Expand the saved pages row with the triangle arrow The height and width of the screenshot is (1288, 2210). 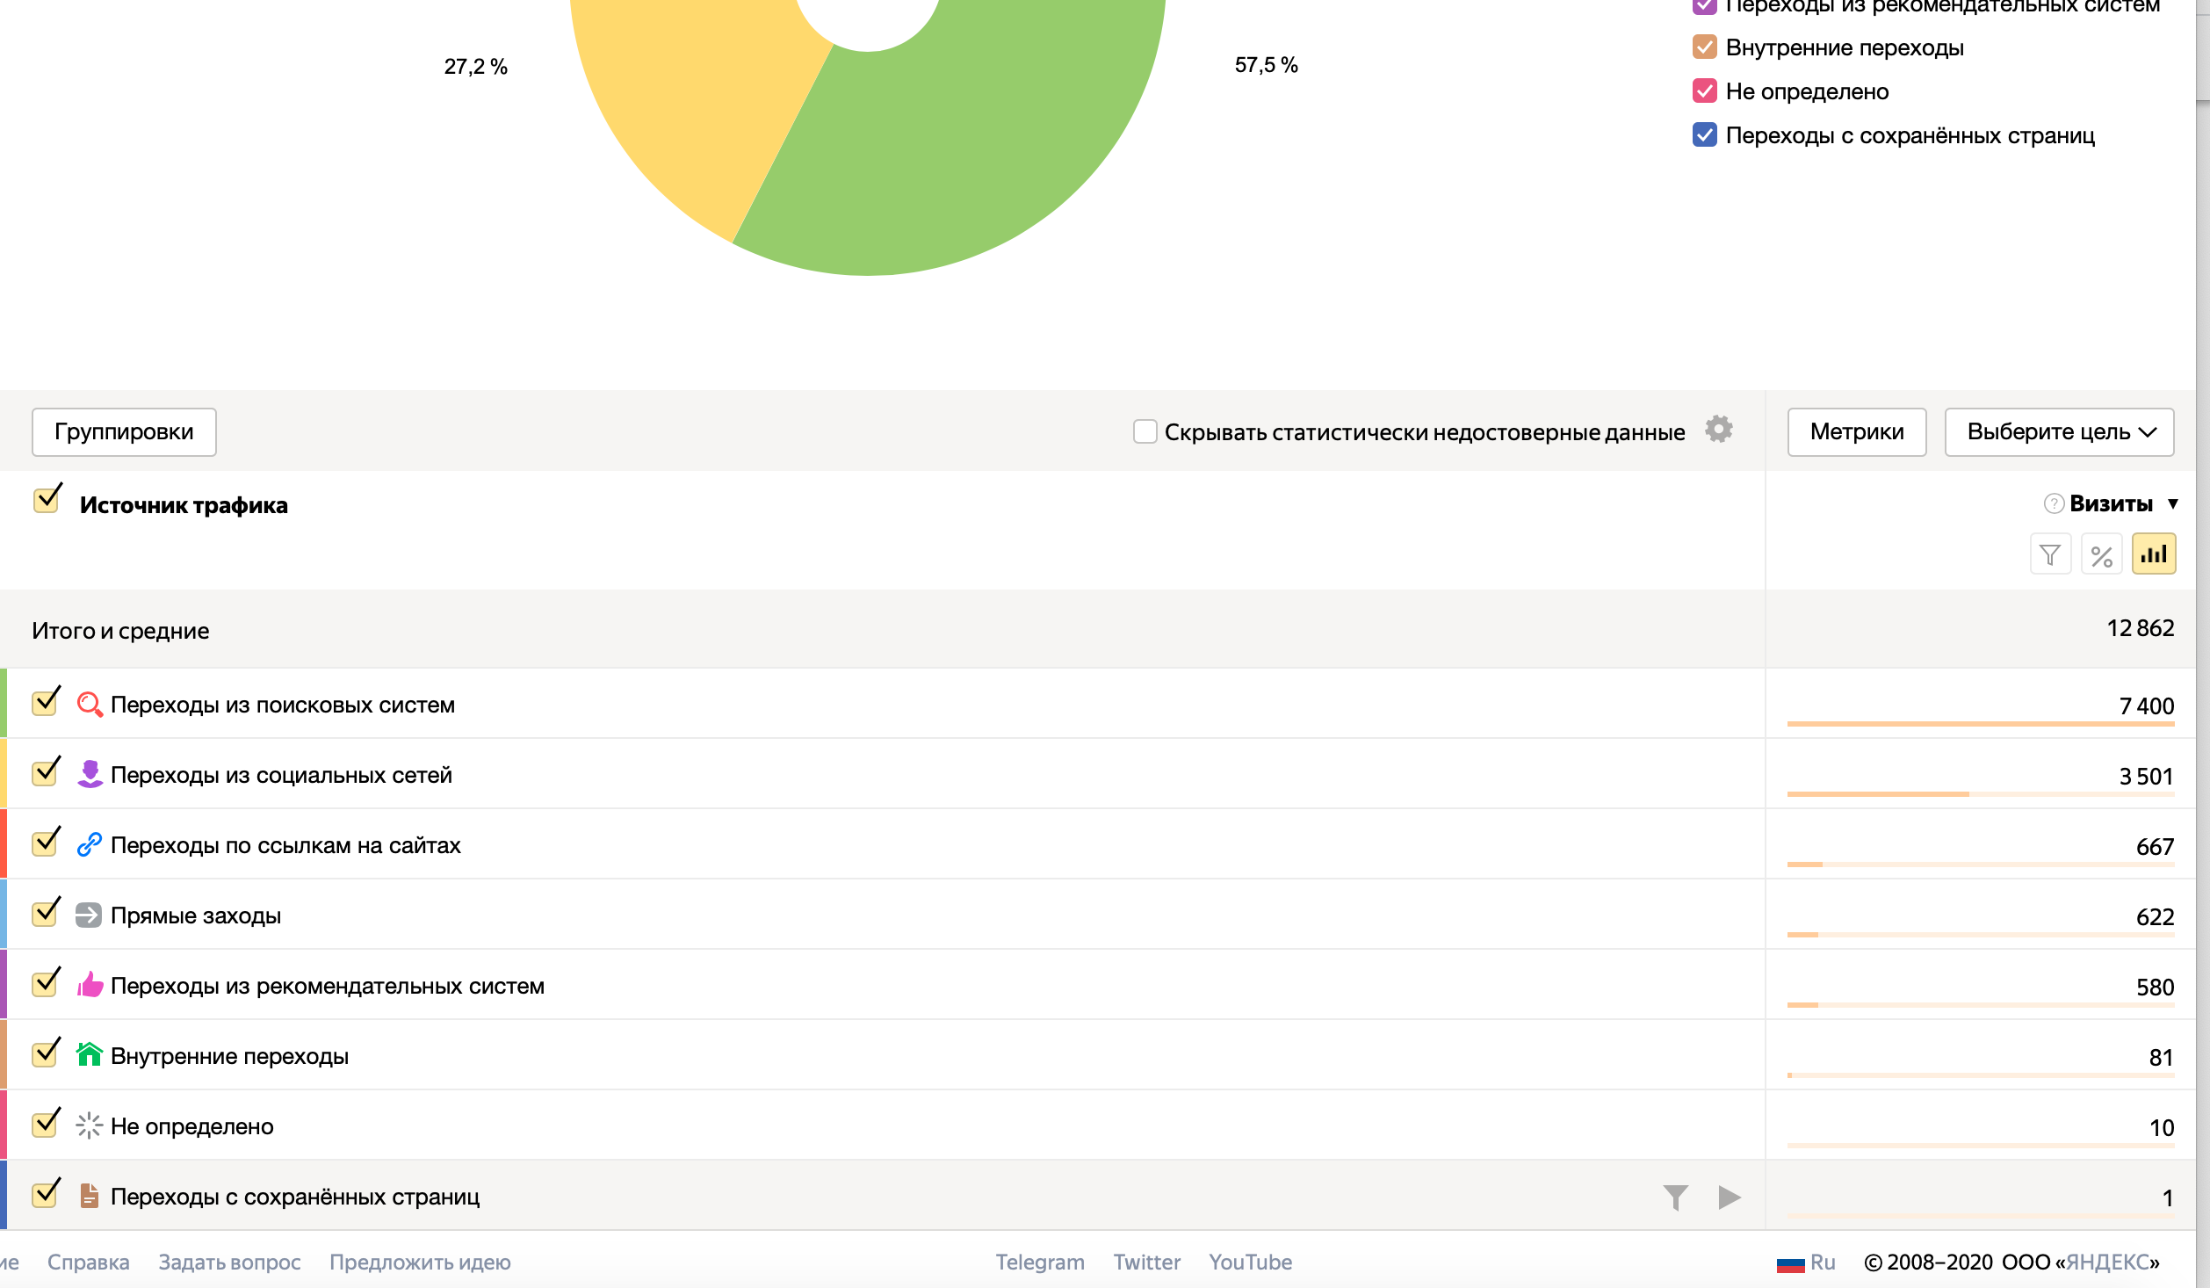[x=1729, y=1197]
